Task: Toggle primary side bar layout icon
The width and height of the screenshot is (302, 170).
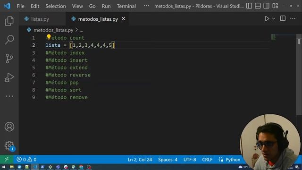Action: pos(249,6)
